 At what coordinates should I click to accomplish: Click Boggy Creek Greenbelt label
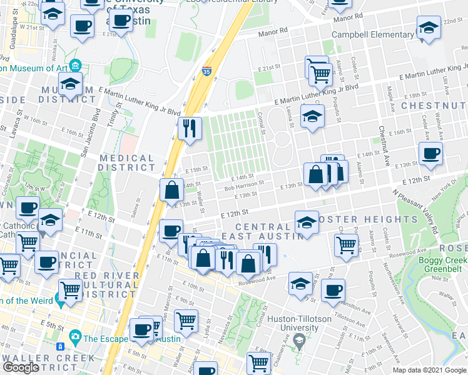point(443,264)
